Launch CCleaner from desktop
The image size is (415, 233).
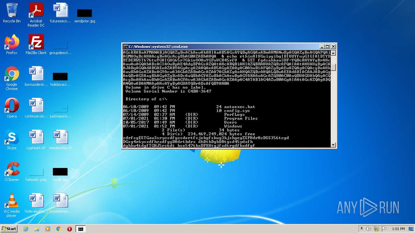click(12, 172)
